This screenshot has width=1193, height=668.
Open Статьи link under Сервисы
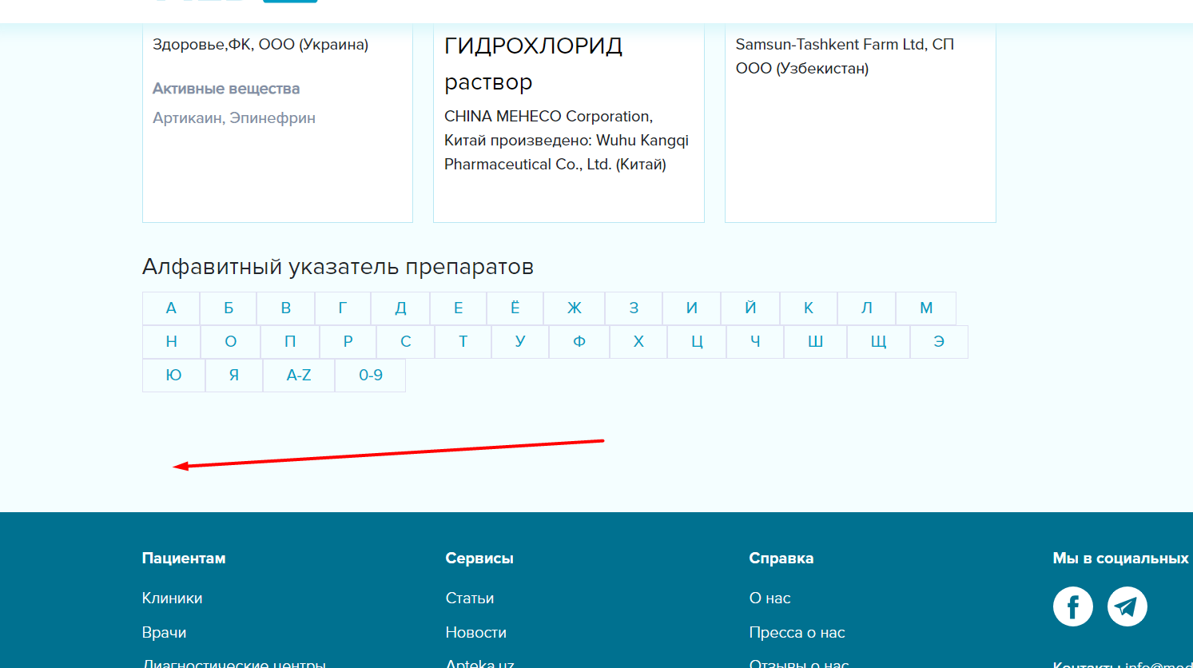point(470,598)
